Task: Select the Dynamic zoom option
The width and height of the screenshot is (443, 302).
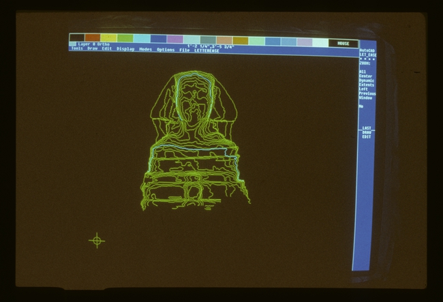Action: pyautogui.click(x=367, y=80)
